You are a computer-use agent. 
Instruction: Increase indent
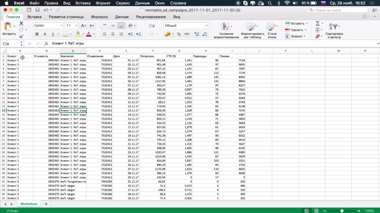[139, 34]
